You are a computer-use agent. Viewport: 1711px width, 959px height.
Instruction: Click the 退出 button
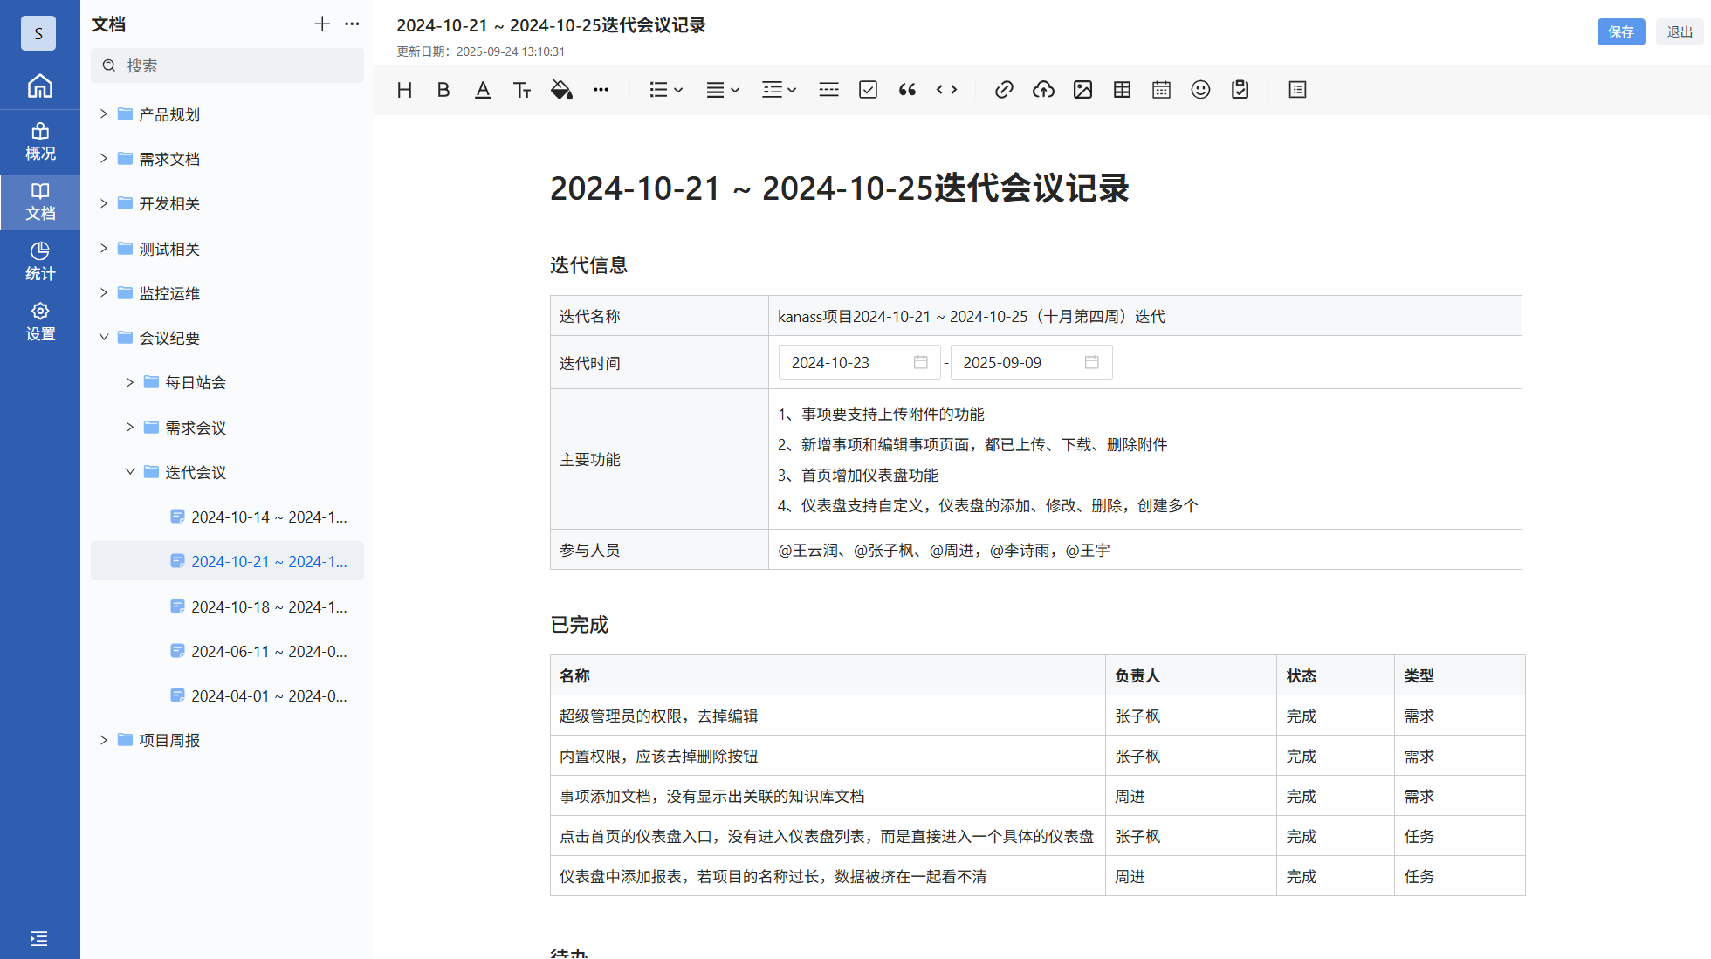[1679, 31]
